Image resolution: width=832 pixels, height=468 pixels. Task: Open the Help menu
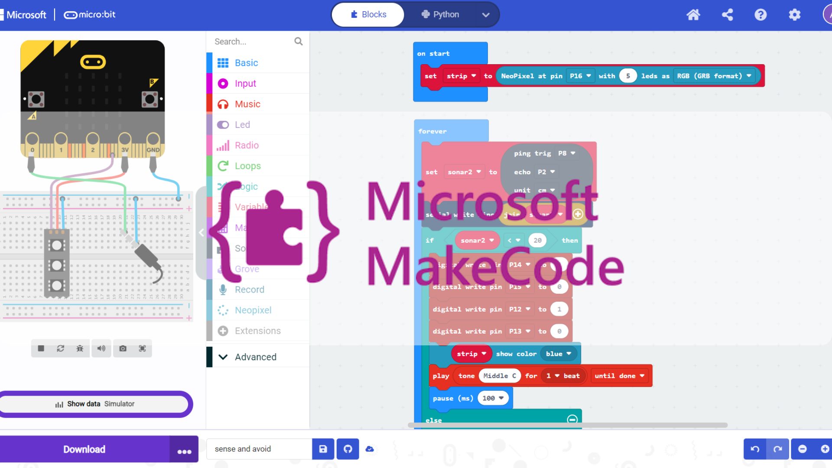click(x=760, y=15)
